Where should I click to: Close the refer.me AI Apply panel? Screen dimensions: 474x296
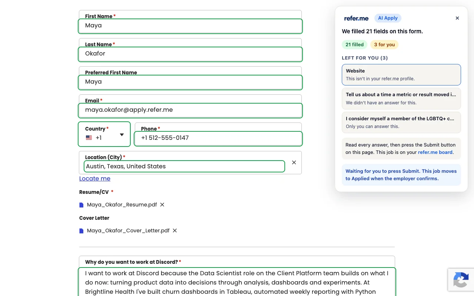coord(457,18)
